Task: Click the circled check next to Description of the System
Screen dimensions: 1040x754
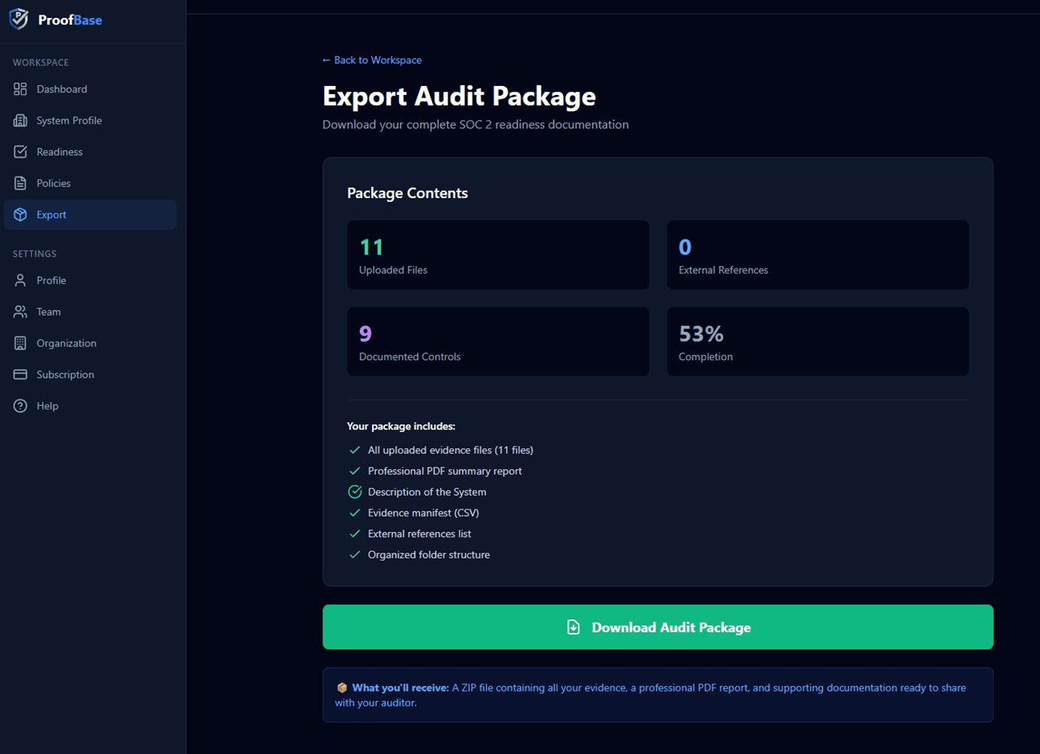Action: (354, 491)
